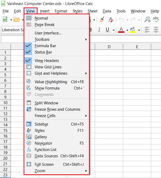Open the Tools menu
This screenshot has height=178, width=161.
pyautogui.click(x=121, y=11)
